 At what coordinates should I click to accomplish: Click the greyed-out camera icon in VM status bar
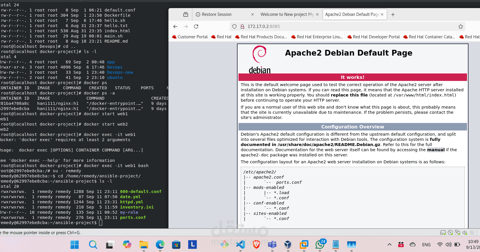(472, 232)
